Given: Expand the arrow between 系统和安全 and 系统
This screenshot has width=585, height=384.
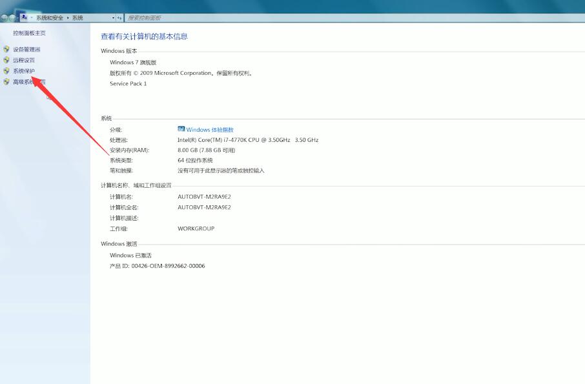Looking at the screenshot, I should (x=68, y=18).
